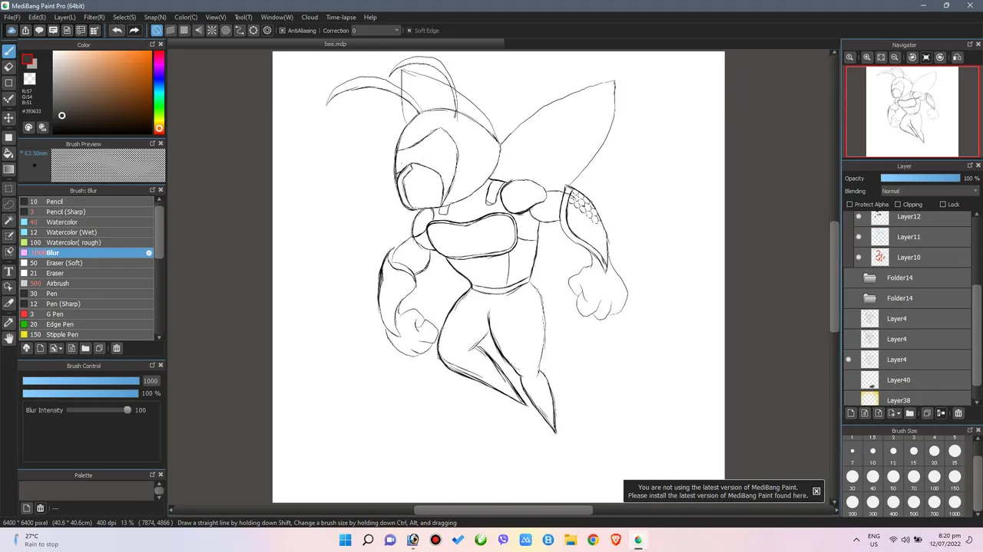Enable Clipping for the layer
This screenshot has height=552, width=983.
(898, 205)
